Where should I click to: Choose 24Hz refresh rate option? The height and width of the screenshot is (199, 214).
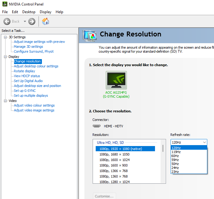(189, 168)
